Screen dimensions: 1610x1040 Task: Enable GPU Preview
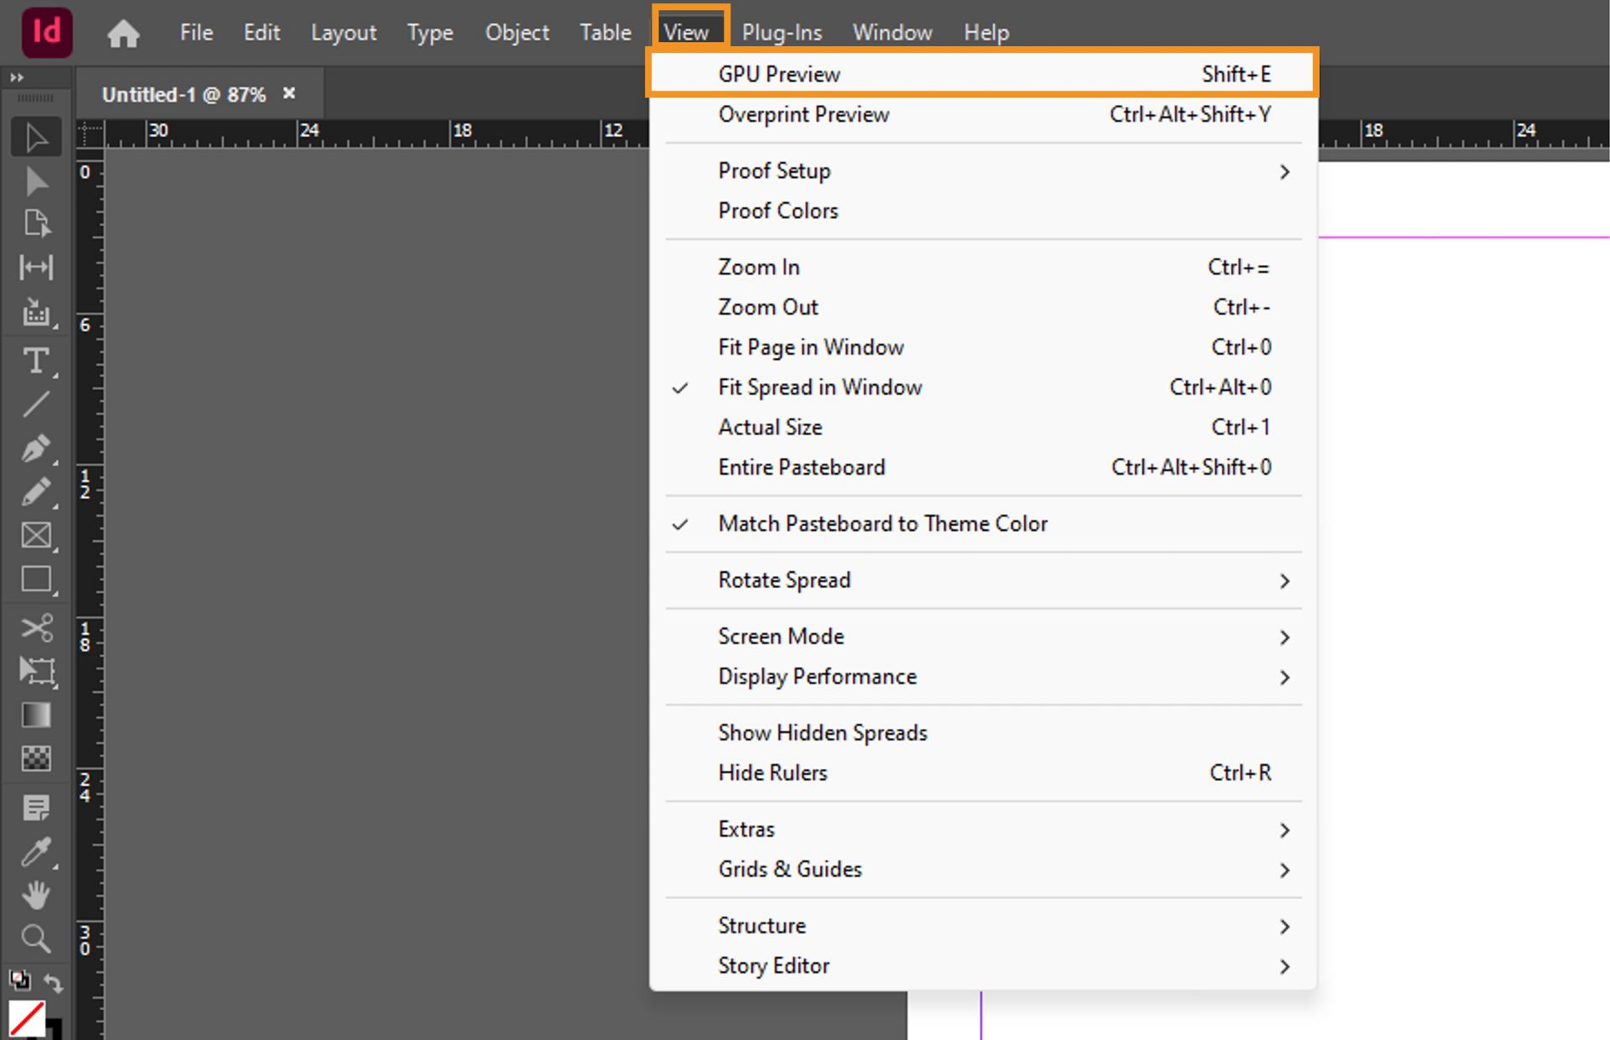[778, 74]
